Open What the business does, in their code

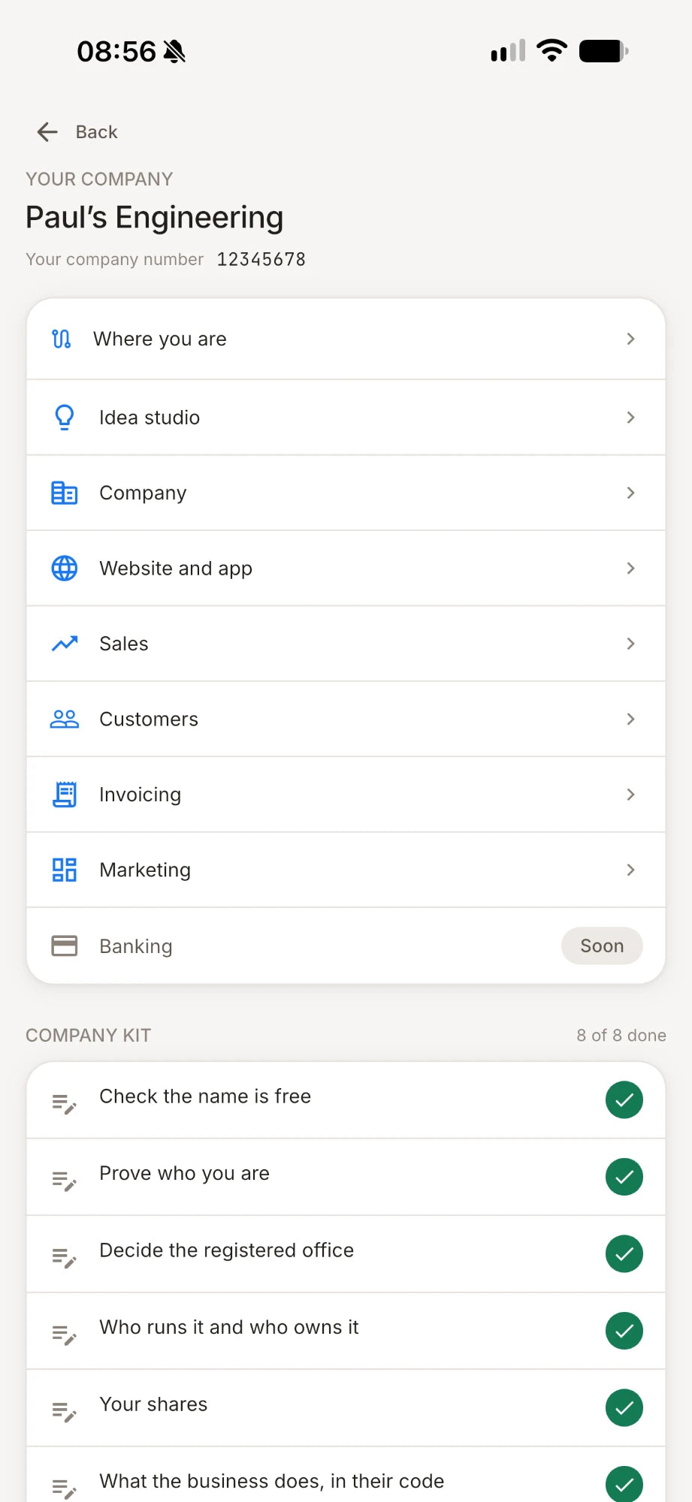pyautogui.click(x=346, y=1475)
